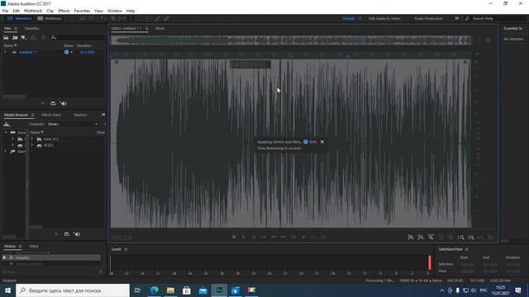This screenshot has height=297, width=529.
Task: Open Editor panel menu icon
Action: (x=147, y=29)
